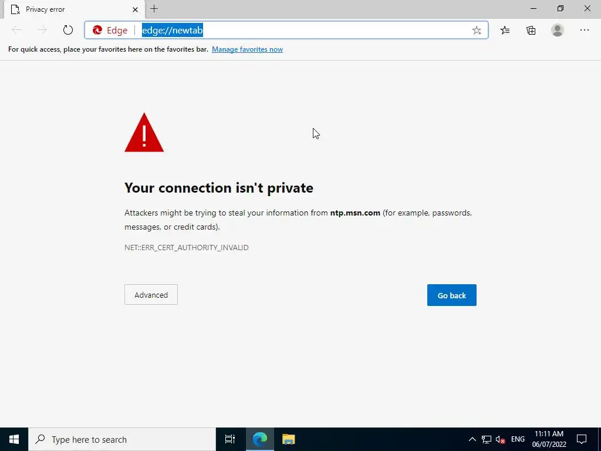Click the Your connection isn't private heading

[x=219, y=187]
